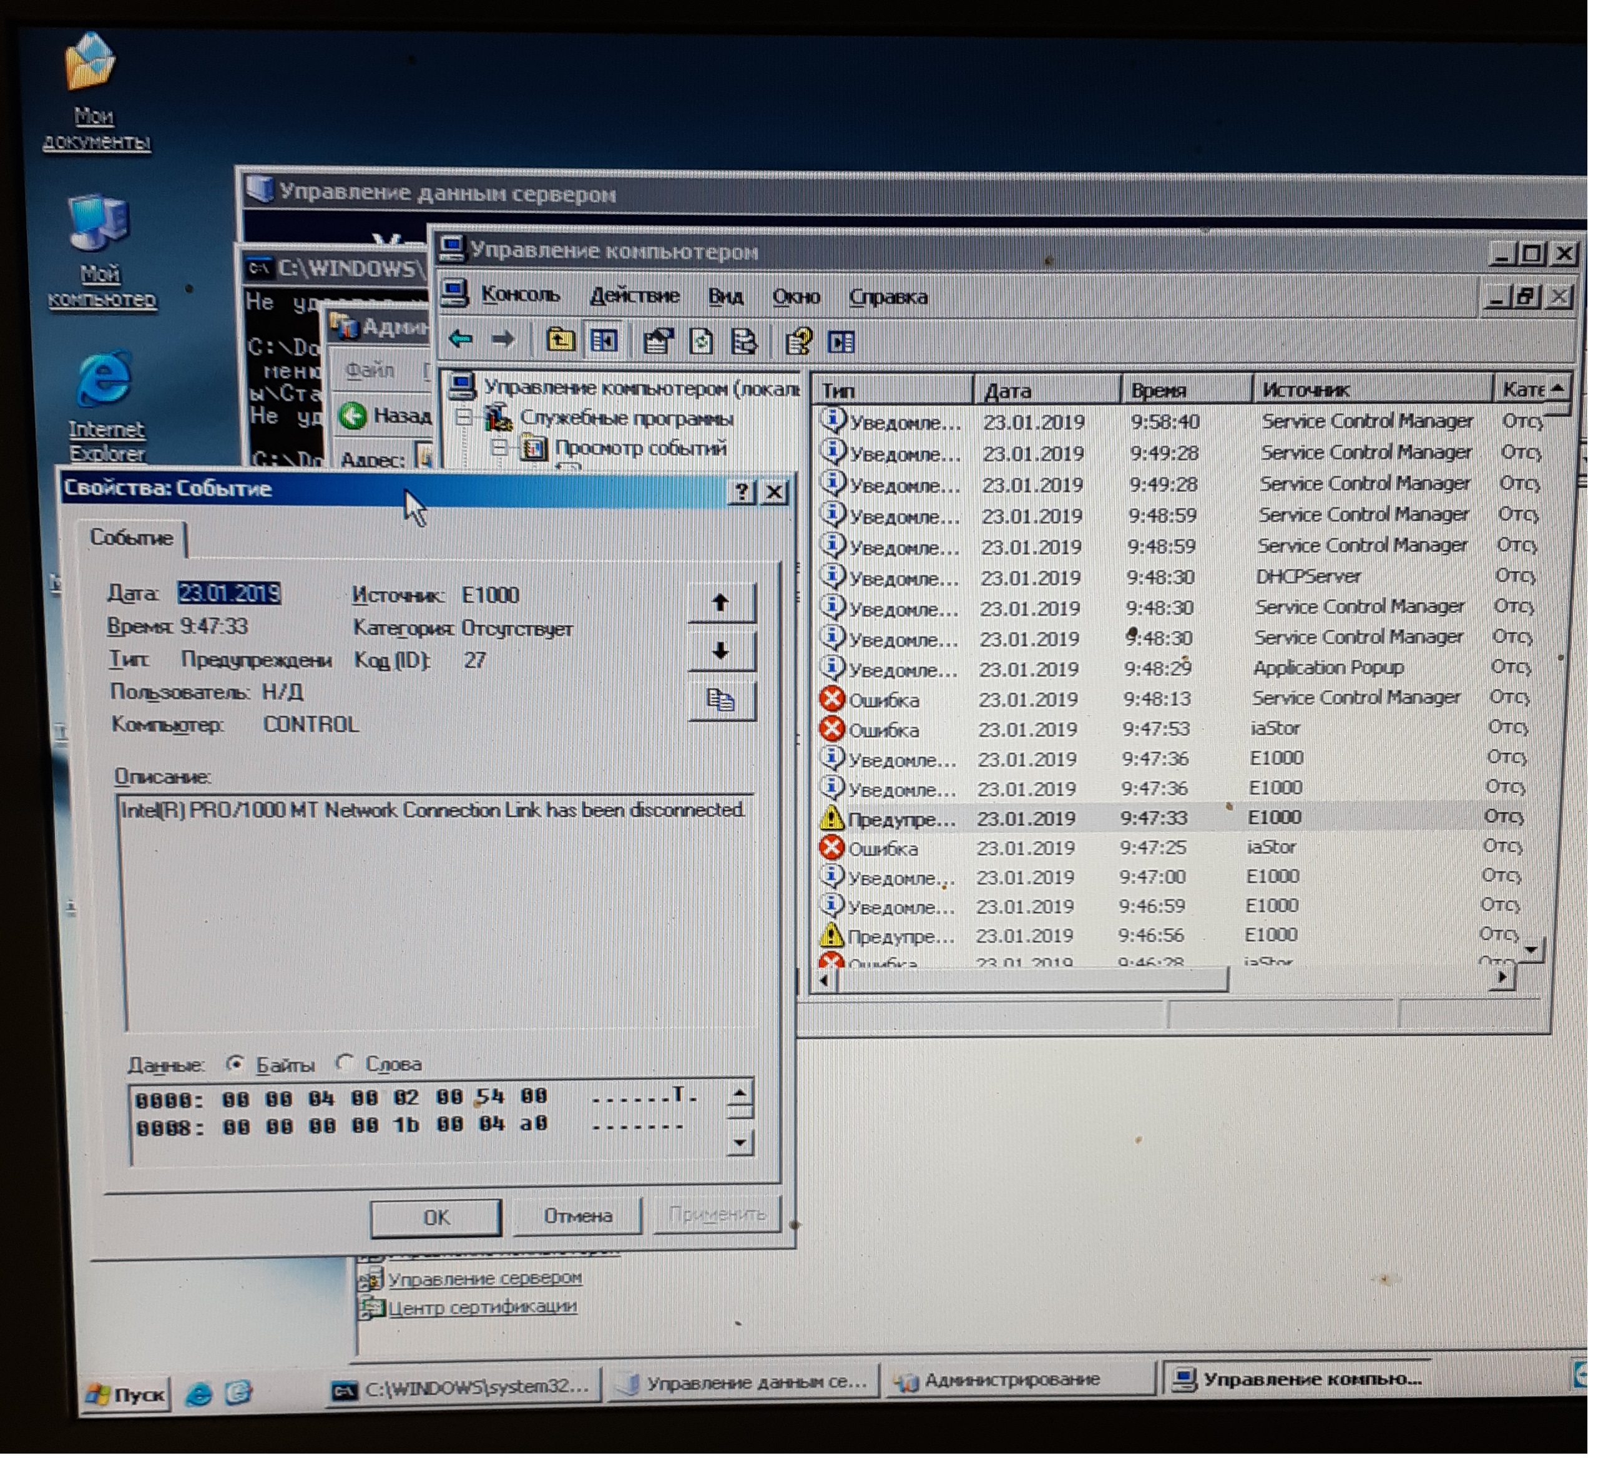The image size is (1598, 1458).
Task: Click the event list horizontal scroll left arrow
Action: [825, 982]
